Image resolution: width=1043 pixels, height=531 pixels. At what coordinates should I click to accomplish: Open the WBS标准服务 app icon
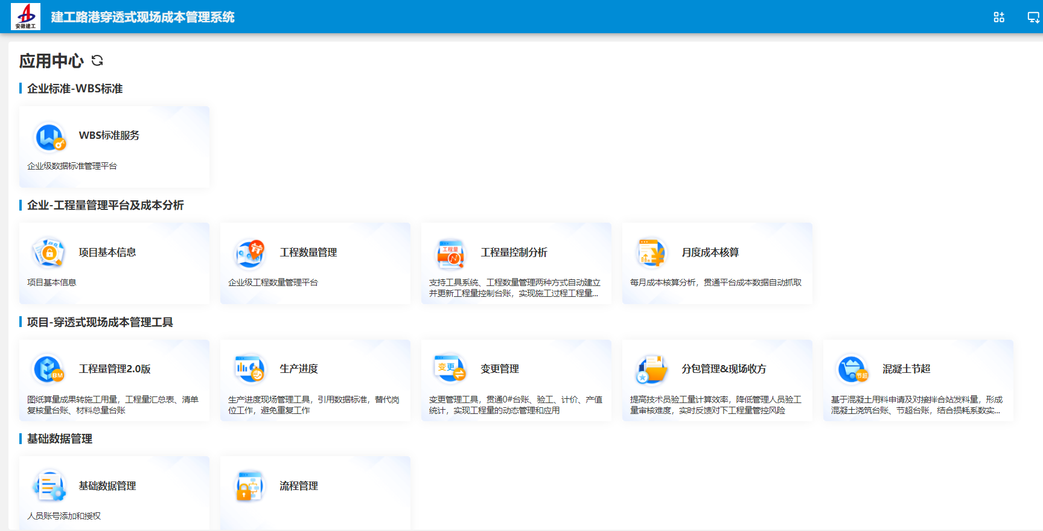[x=49, y=137]
